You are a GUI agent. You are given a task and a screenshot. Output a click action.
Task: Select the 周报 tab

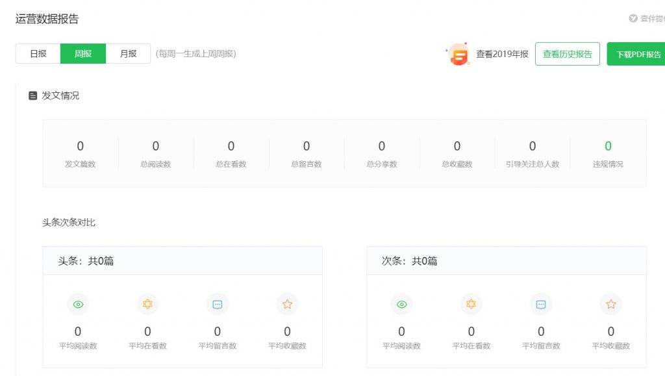tap(83, 54)
